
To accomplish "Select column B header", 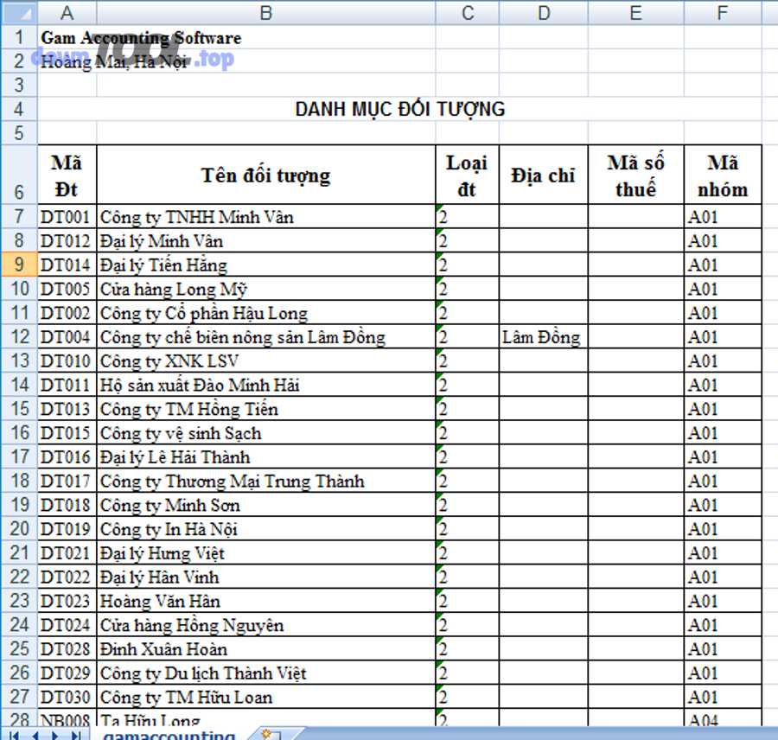I will [x=265, y=12].
